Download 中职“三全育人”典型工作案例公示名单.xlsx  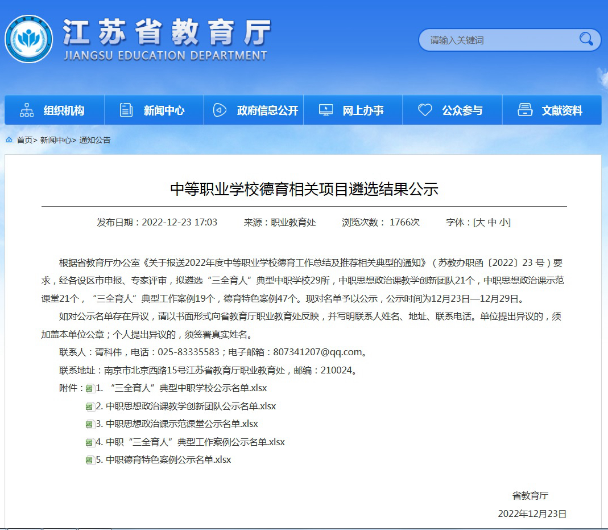pos(191,442)
